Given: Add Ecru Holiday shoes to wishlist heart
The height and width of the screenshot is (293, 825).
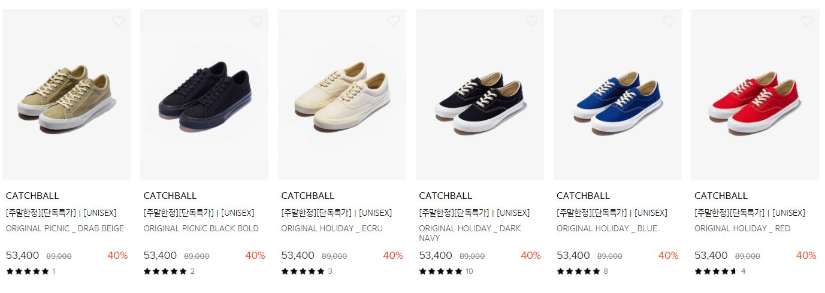Looking at the screenshot, I should coord(394,22).
